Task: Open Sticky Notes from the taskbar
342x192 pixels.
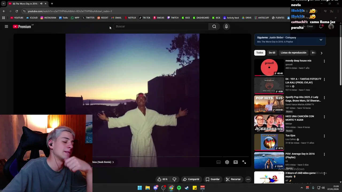Action: coord(195,188)
